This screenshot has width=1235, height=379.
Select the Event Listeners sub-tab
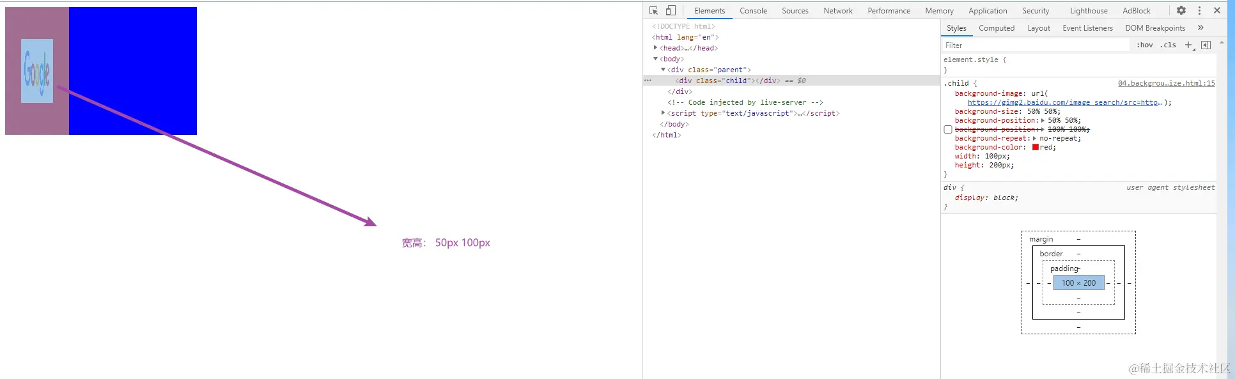(1087, 28)
